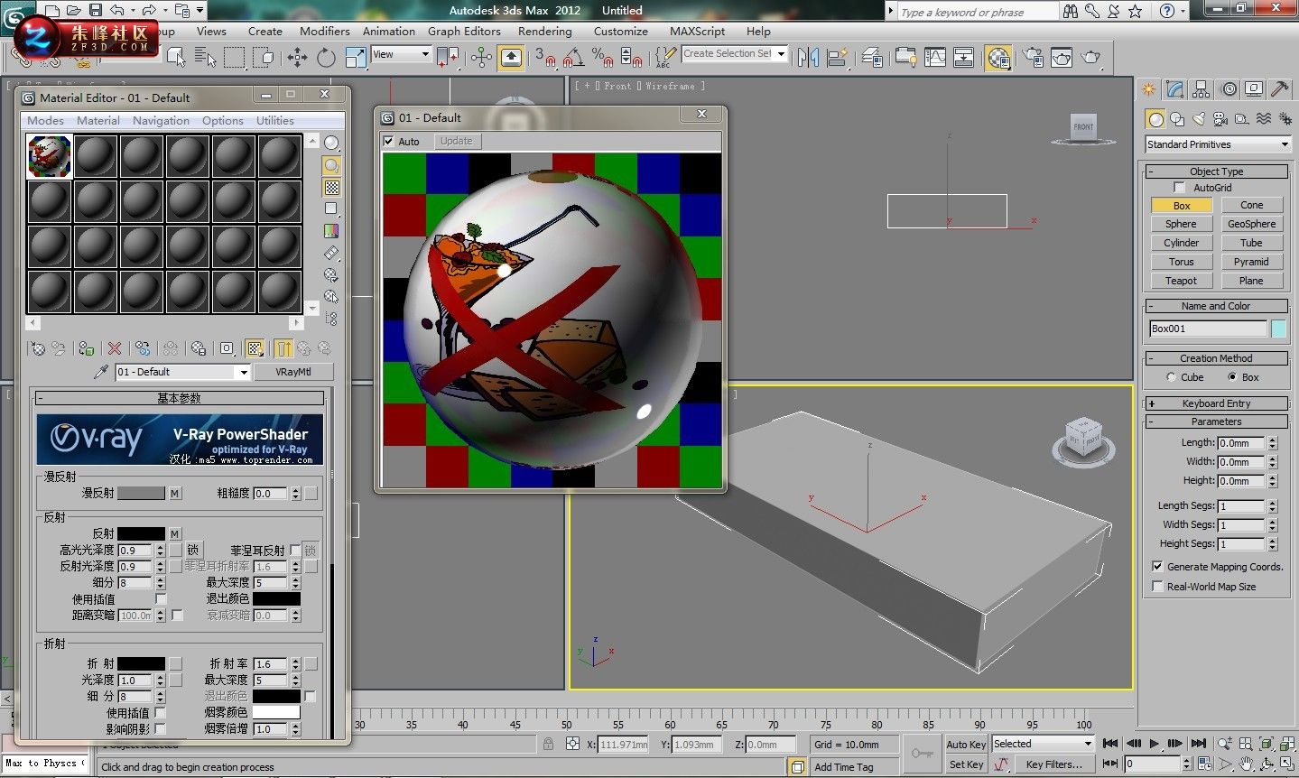The width and height of the screenshot is (1299, 778).
Task: Open the Material Editor from toolbar
Action: click(998, 58)
